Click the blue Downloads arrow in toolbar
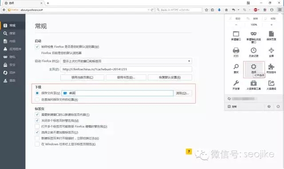The image size is (284, 169). pos(219,10)
